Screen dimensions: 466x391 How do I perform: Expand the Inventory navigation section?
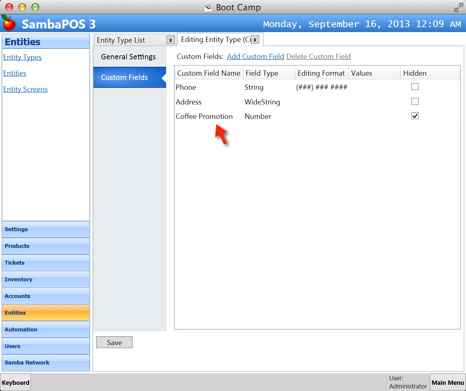(18, 279)
